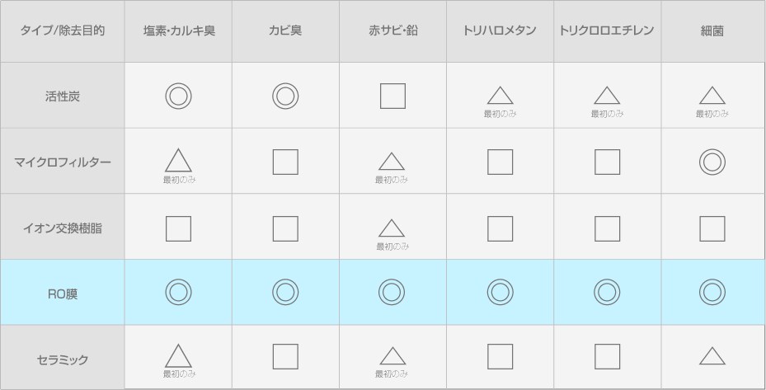Click the double circle for RO膜 under 細菌
This screenshot has width=766, height=390.
tap(712, 292)
